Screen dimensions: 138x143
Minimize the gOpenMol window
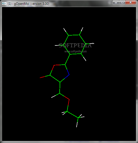tap(116, 2)
